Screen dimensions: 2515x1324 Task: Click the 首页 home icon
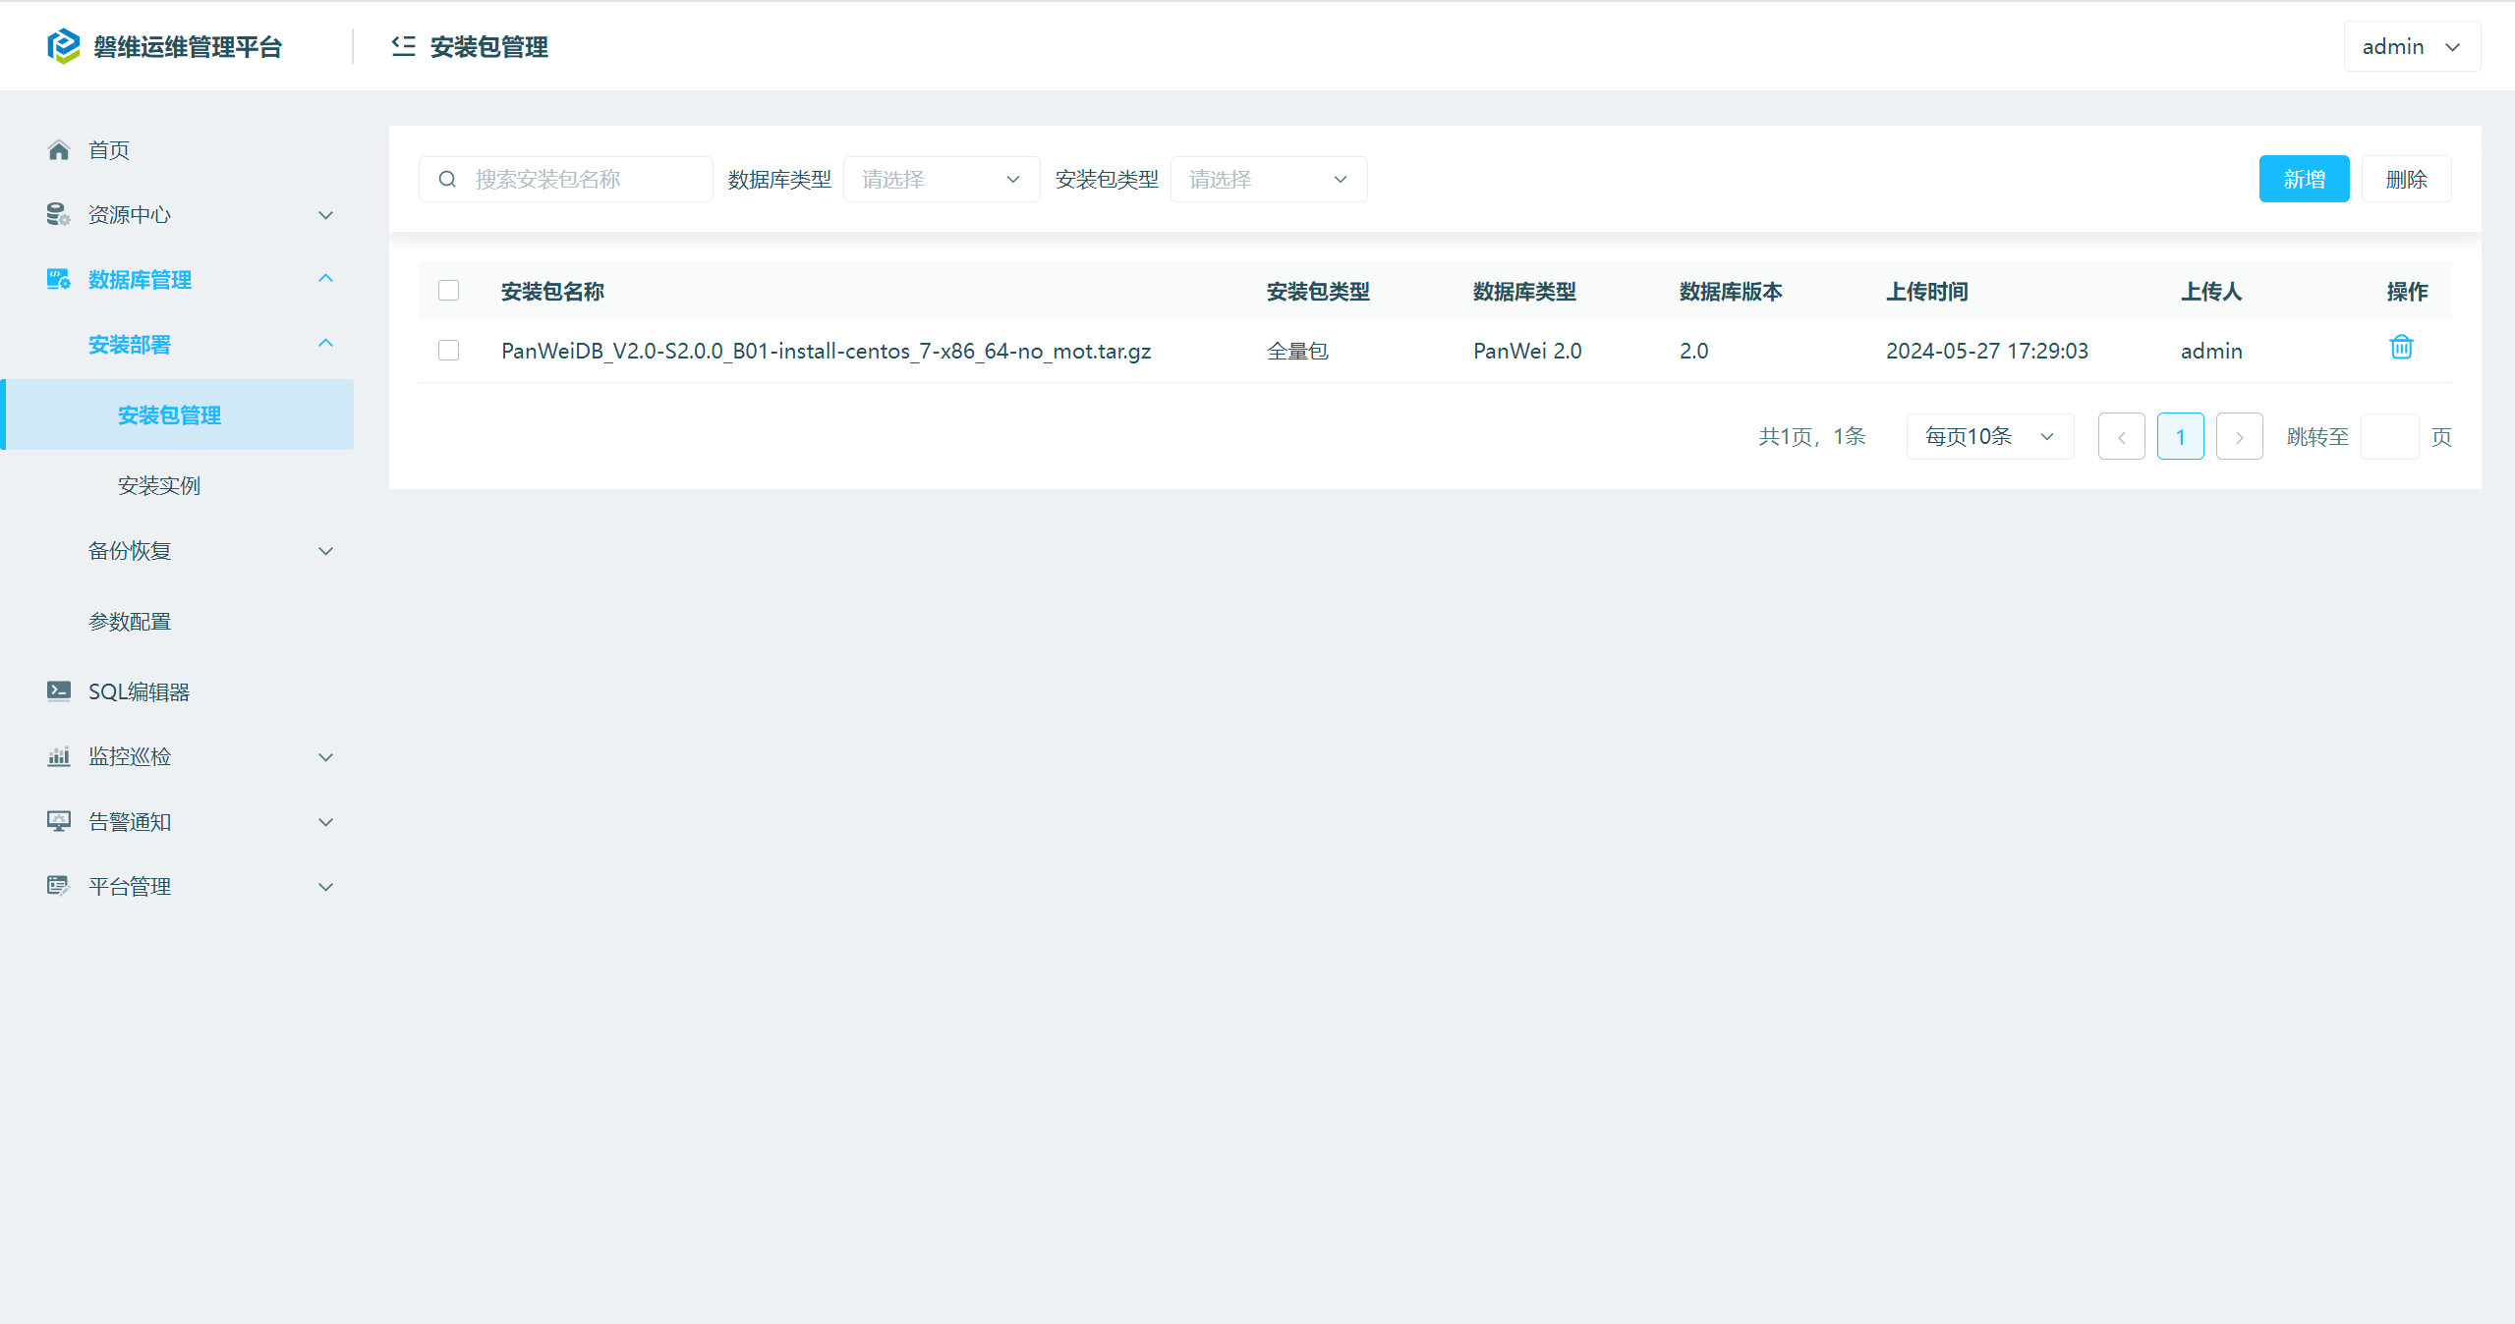click(x=59, y=150)
